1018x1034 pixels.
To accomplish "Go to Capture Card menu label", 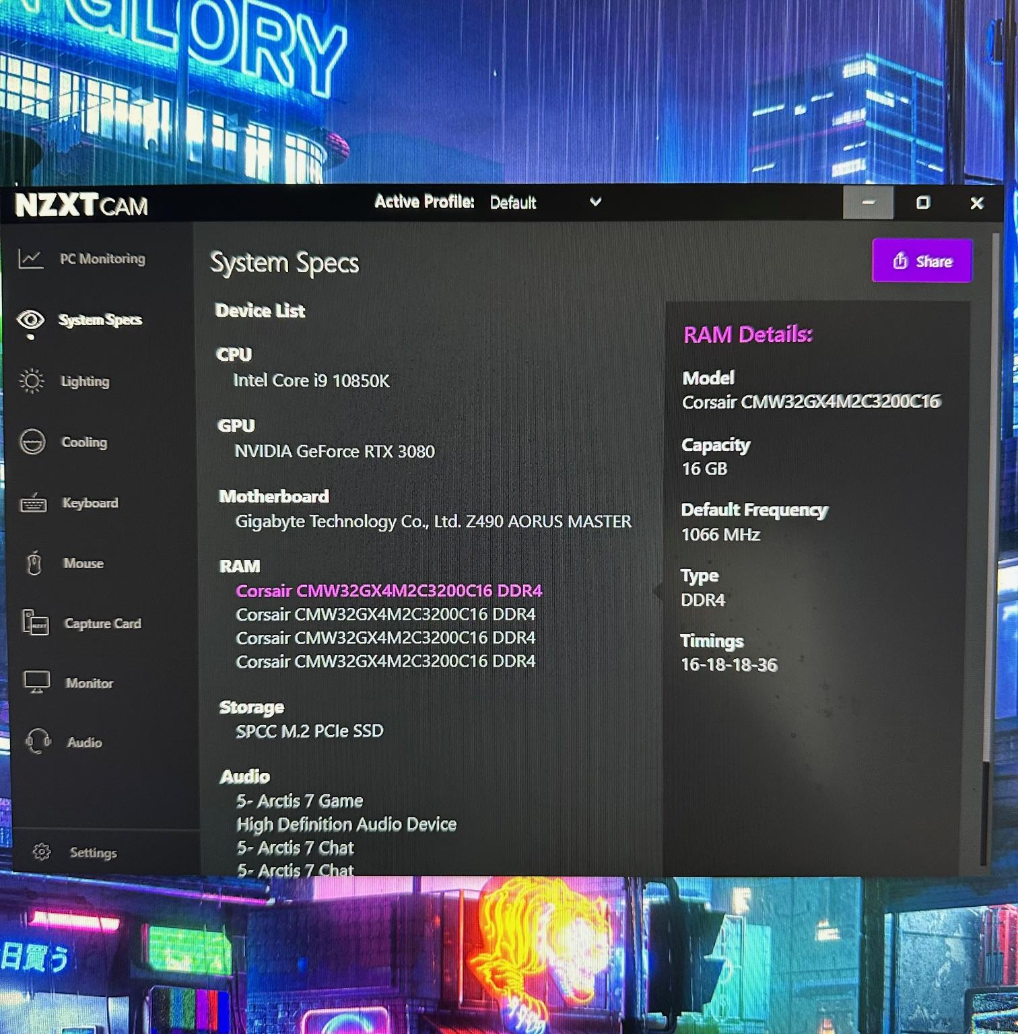I will 102,623.
